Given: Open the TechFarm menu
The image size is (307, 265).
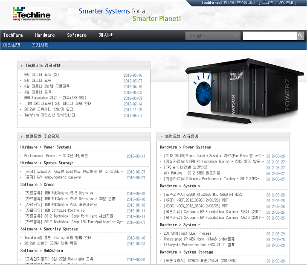Looking at the screenshot, I should tap(13, 35).
